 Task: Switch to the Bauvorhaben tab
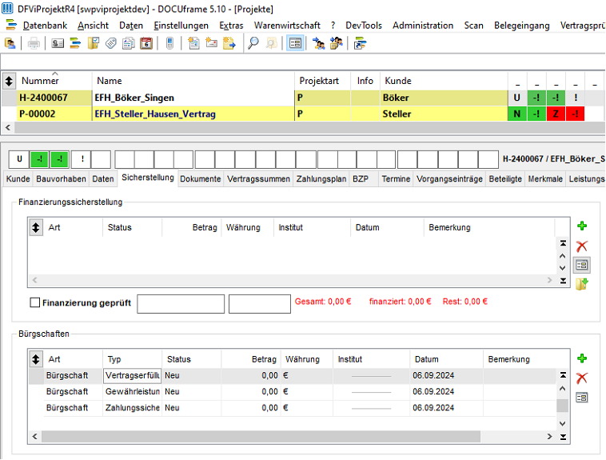[x=61, y=178]
